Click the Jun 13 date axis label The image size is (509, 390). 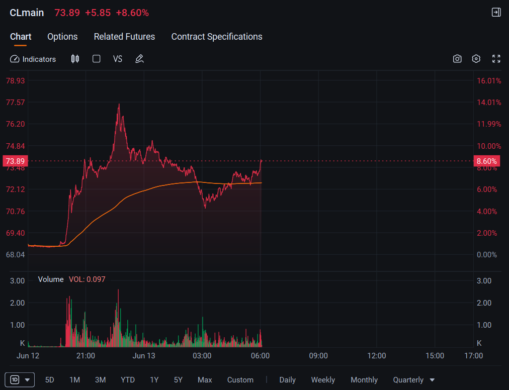(x=144, y=356)
